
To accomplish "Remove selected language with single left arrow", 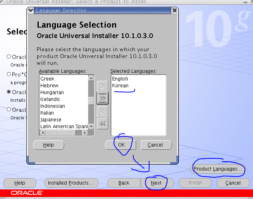I will click(103, 112).
